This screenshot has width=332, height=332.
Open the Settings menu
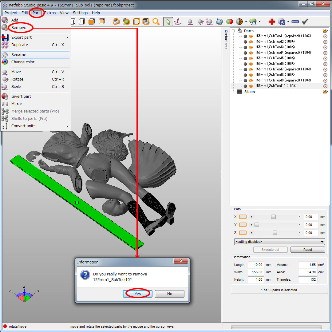80,13
